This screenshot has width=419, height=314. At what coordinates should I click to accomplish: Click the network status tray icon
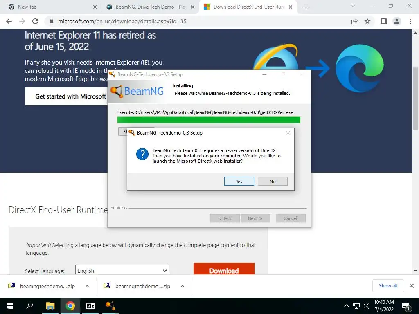356,306
